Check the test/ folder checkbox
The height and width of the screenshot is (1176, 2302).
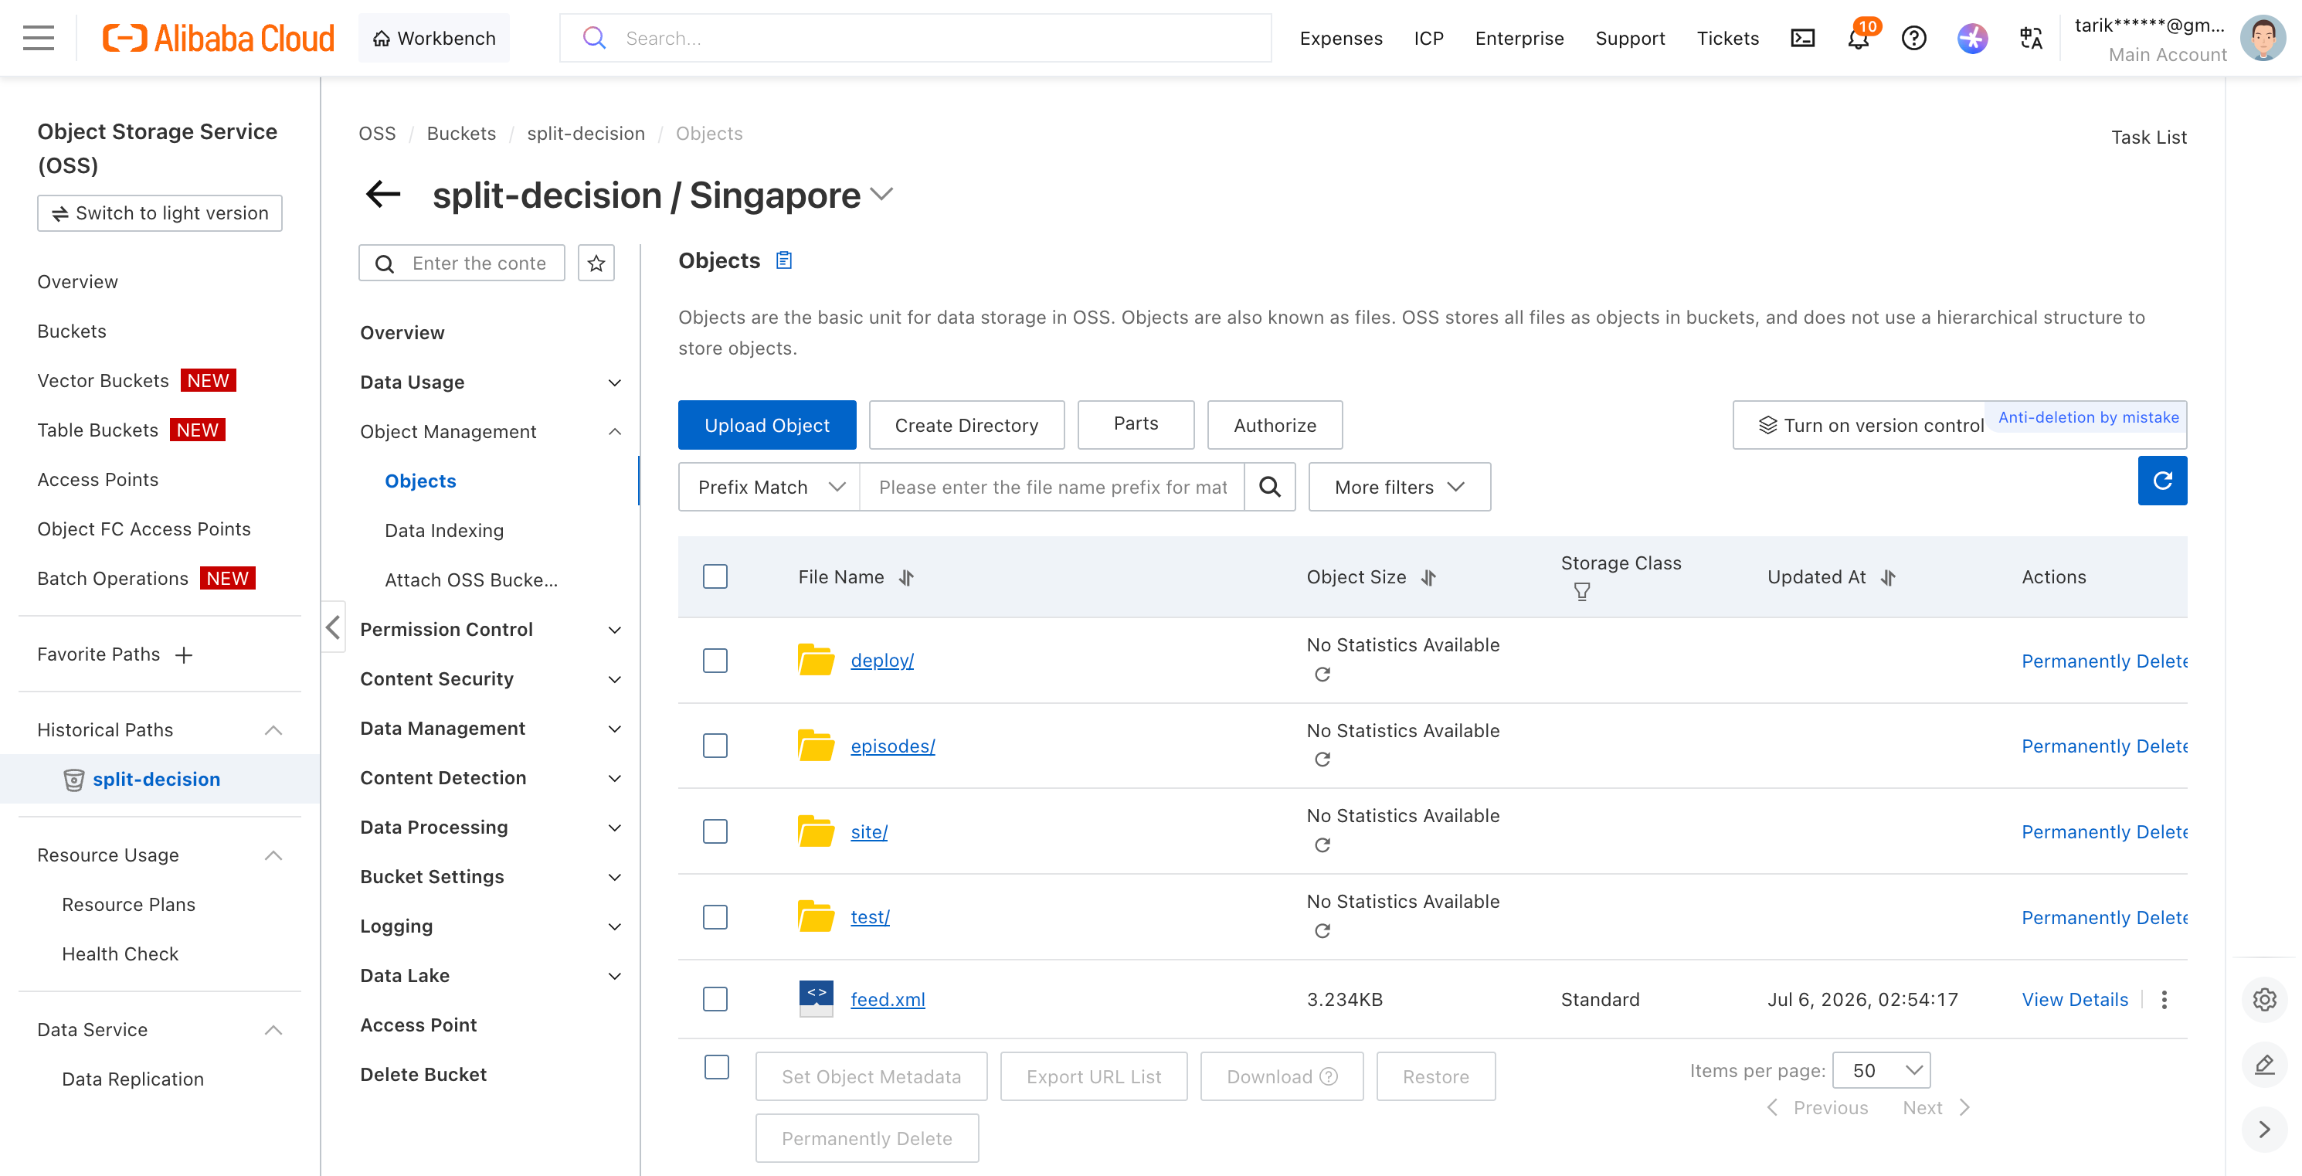pyautogui.click(x=715, y=916)
